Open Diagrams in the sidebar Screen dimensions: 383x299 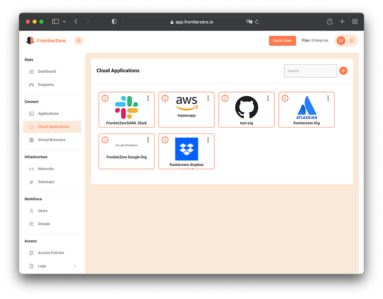click(52, 85)
